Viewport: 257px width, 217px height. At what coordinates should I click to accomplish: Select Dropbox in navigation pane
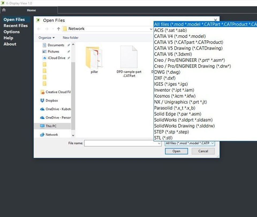pos(52,100)
